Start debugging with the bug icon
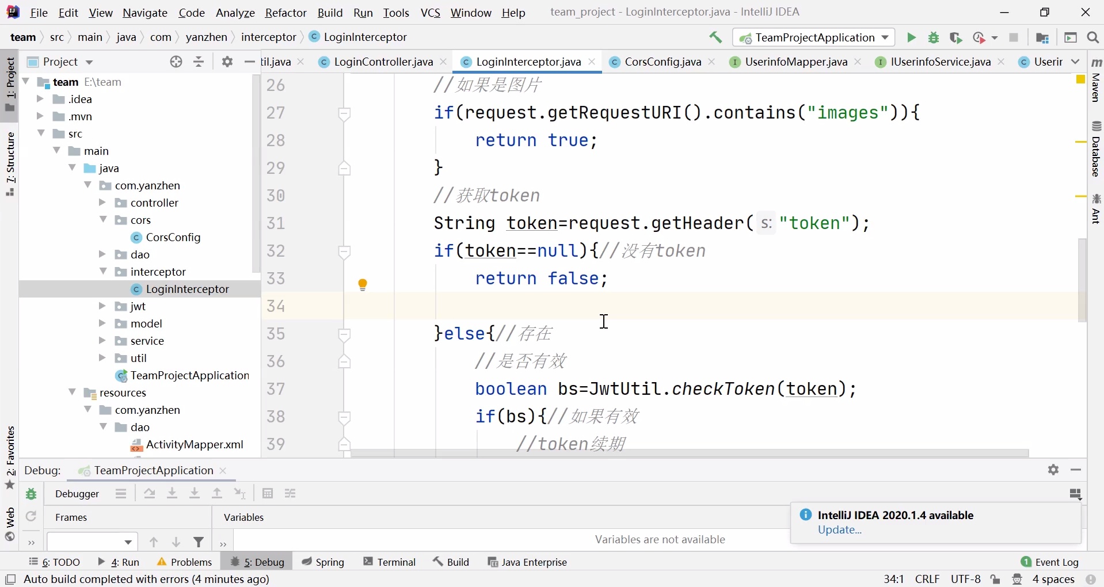1104x587 pixels. point(934,37)
